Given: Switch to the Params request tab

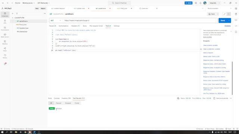Looking at the screenshot, I should point(53,26).
